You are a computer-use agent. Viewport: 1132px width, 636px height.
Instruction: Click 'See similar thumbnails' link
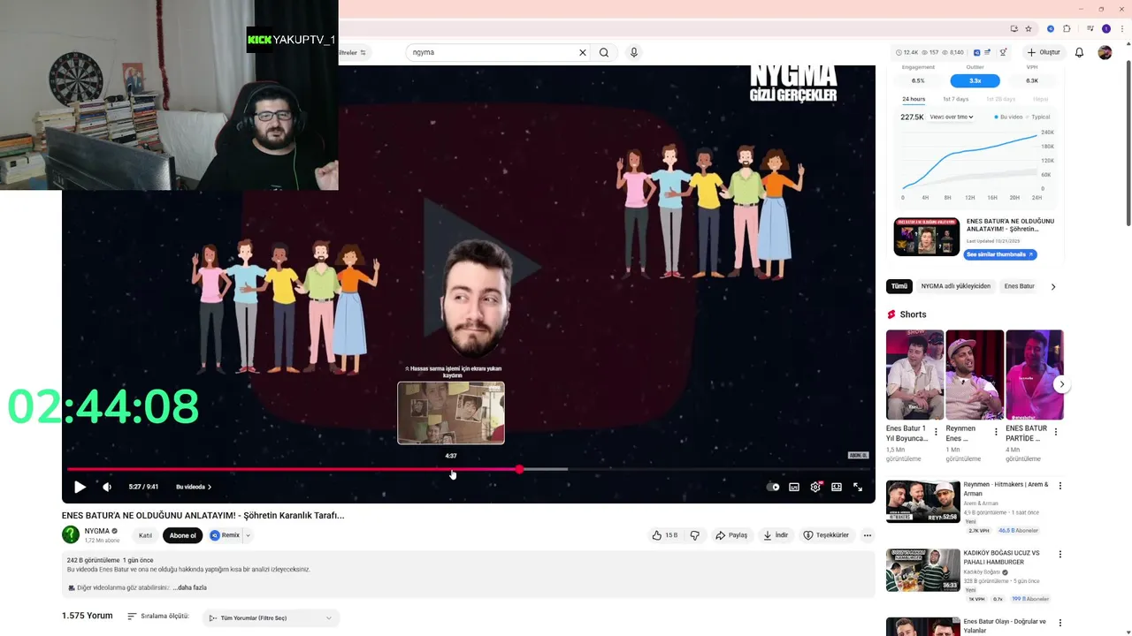tap(1000, 254)
